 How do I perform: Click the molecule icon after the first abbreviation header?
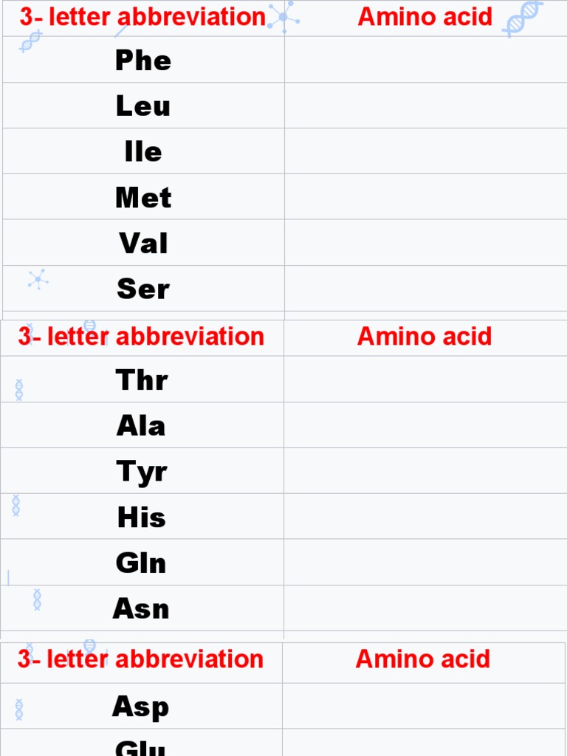[283, 17]
